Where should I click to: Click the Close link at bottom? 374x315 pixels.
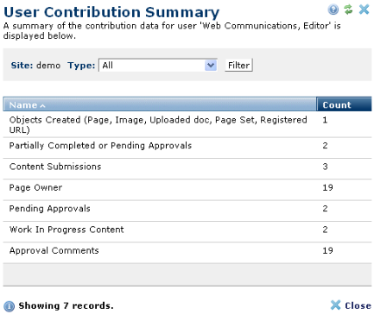[x=358, y=306]
